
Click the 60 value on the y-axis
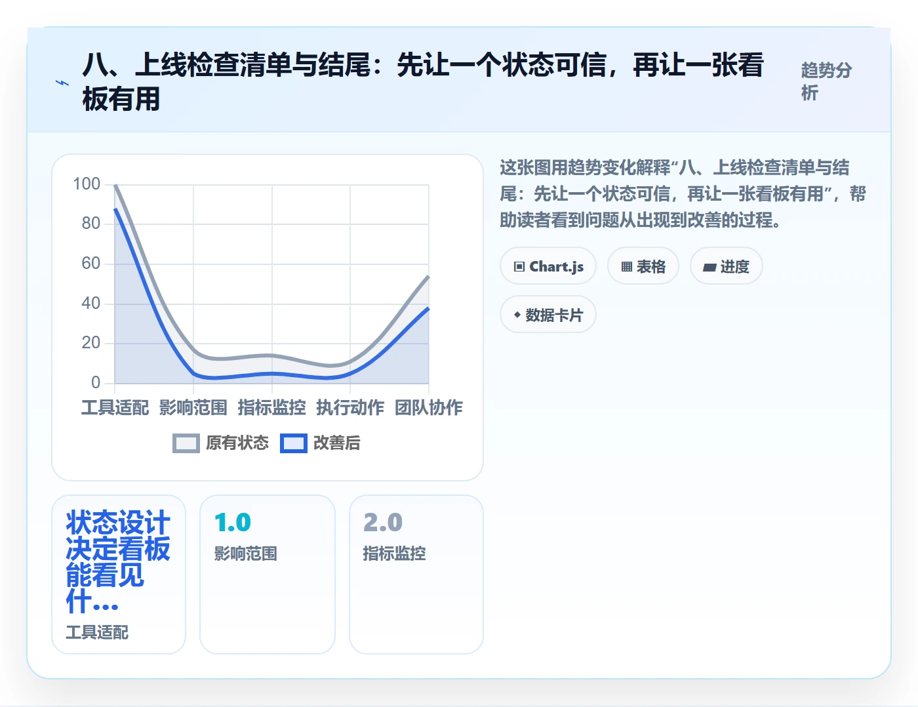(x=91, y=264)
